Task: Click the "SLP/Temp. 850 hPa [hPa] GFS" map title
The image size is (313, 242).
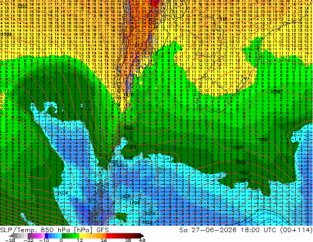Action: tap(54, 230)
